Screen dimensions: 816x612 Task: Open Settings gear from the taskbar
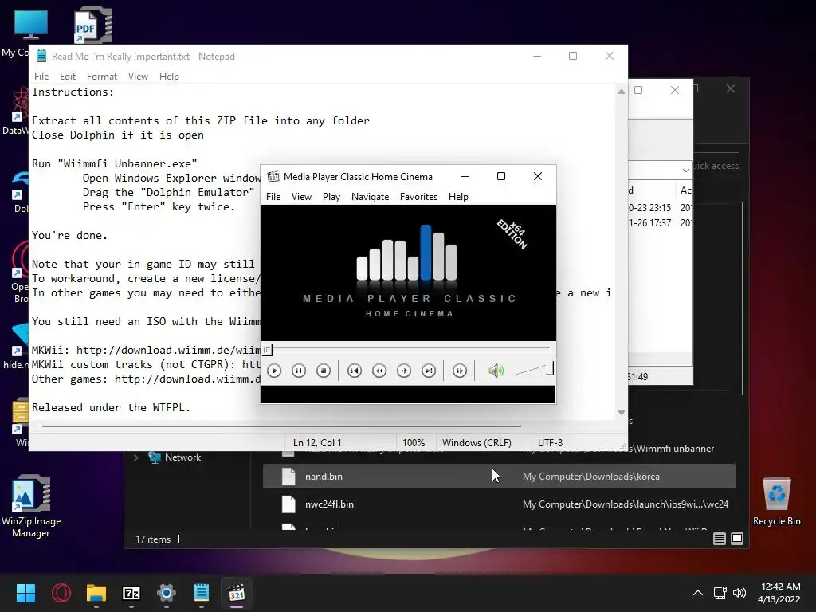tap(167, 593)
